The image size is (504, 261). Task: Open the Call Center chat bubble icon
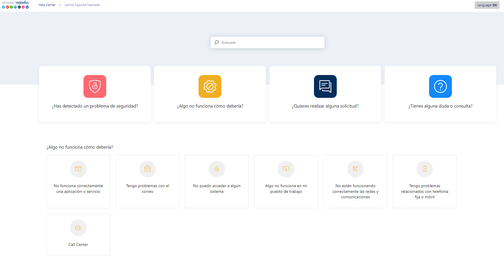click(x=78, y=228)
